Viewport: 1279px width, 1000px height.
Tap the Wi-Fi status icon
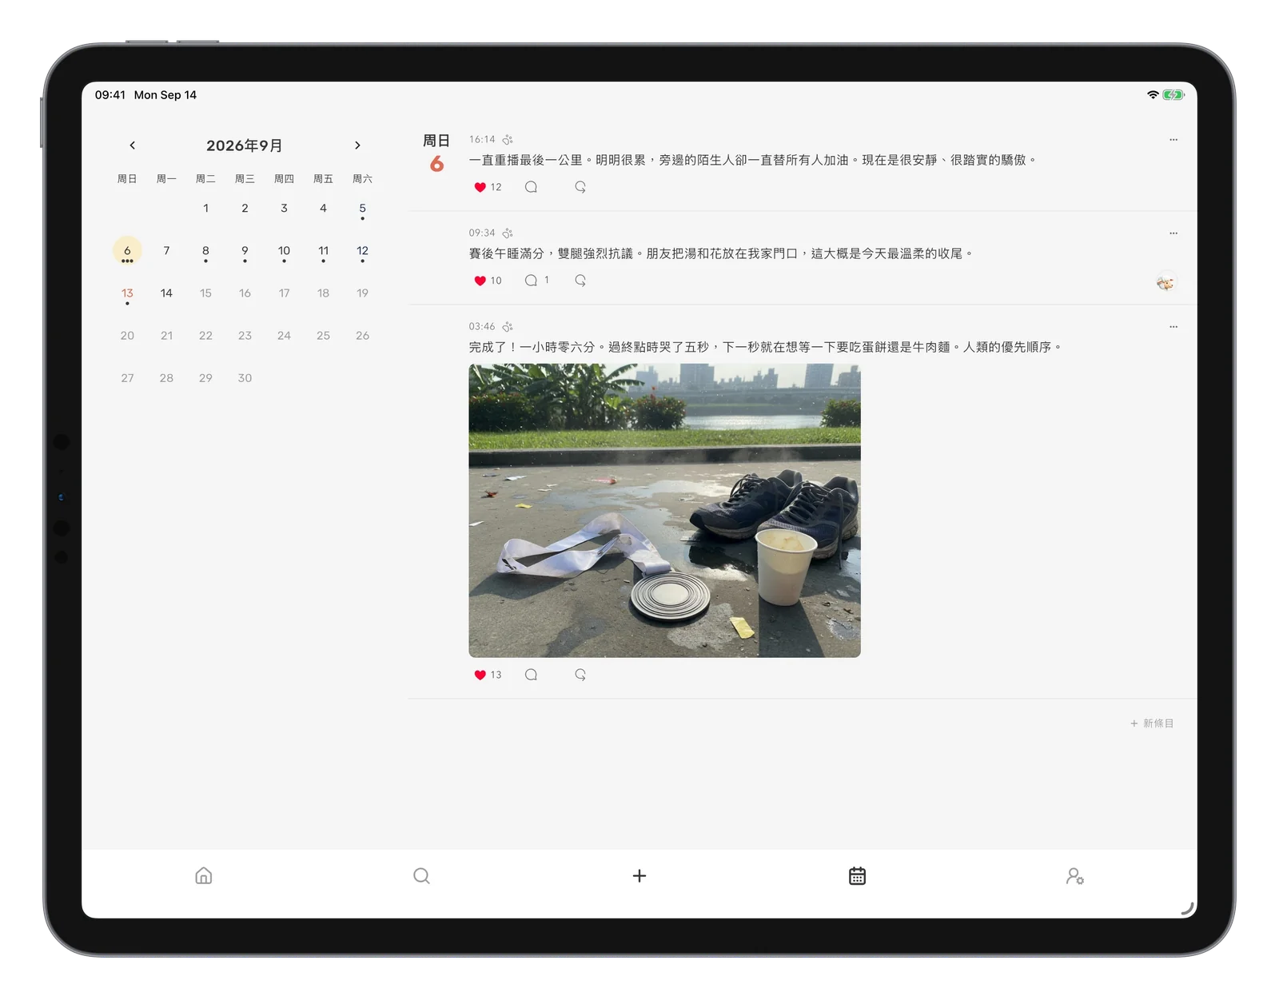coord(1153,95)
